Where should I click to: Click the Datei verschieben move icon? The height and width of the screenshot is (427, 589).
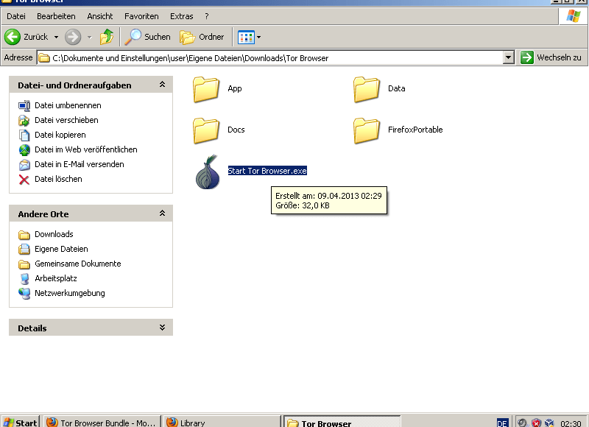pyautogui.click(x=24, y=121)
